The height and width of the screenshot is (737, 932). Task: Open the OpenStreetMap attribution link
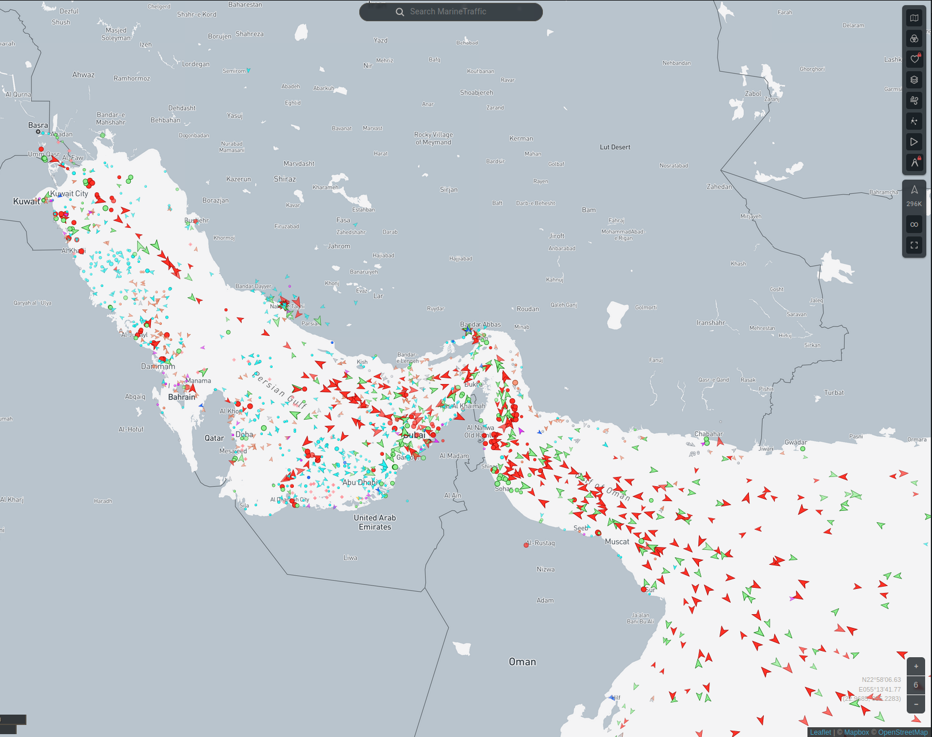[x=903, y=732]
